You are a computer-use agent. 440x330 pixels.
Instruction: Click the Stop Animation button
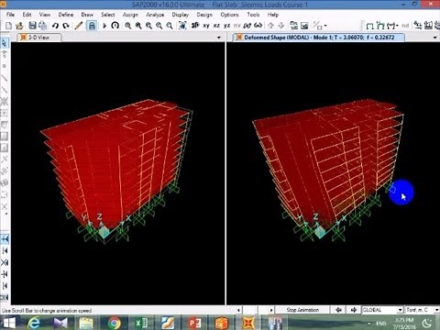pos(302,310)
